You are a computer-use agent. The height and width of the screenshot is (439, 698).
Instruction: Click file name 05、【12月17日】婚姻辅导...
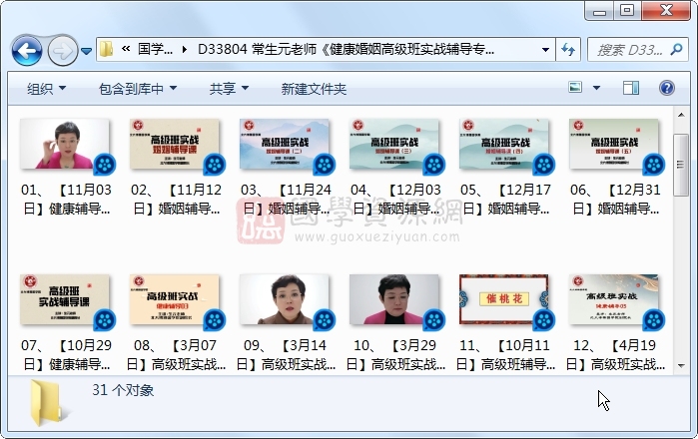tap(505, 199)
